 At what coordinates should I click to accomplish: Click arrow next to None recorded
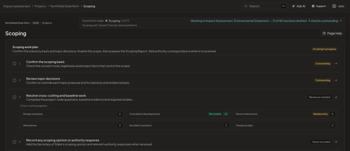(336, 142)
